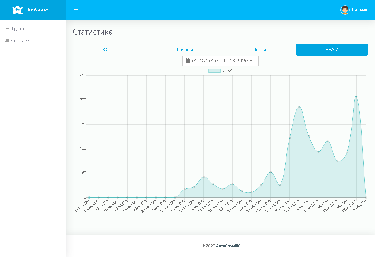Viewport: 375px width, 257px height.
Task: Click the Группы sidebar icon
Action: [x=7, y=28]
